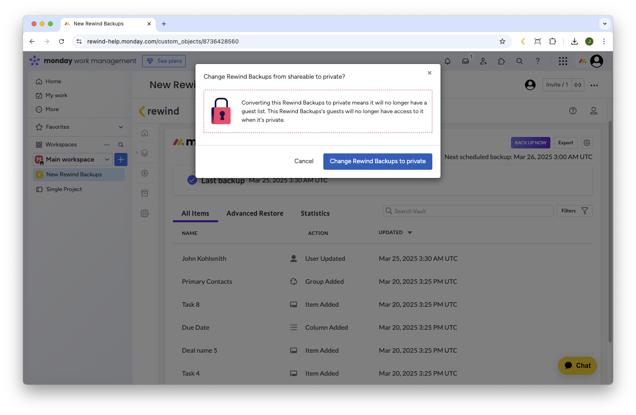Open backup settings gear next to Export
Screen dimensions: 636x415
click(587, 143)
